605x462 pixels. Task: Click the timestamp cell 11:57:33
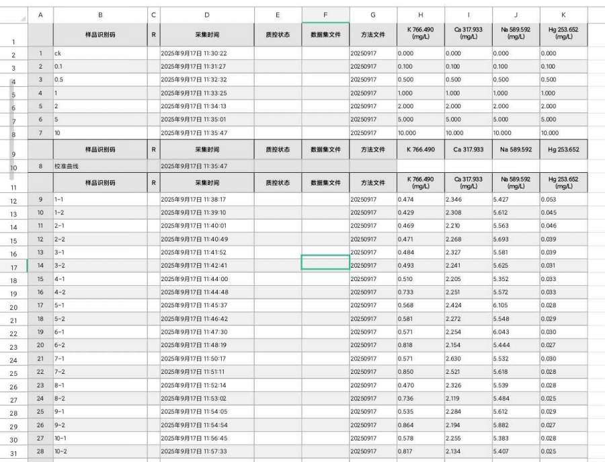click(206, 451)
